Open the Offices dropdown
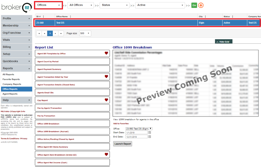 pos(48,5)
